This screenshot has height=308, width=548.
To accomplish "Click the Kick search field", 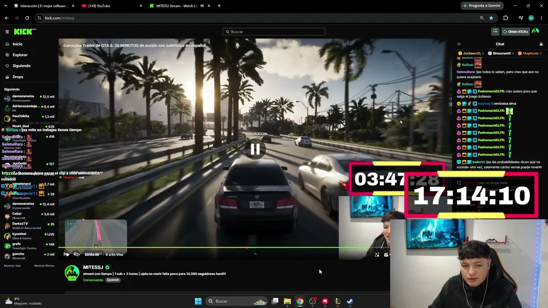I will click(x=274, y=32).
